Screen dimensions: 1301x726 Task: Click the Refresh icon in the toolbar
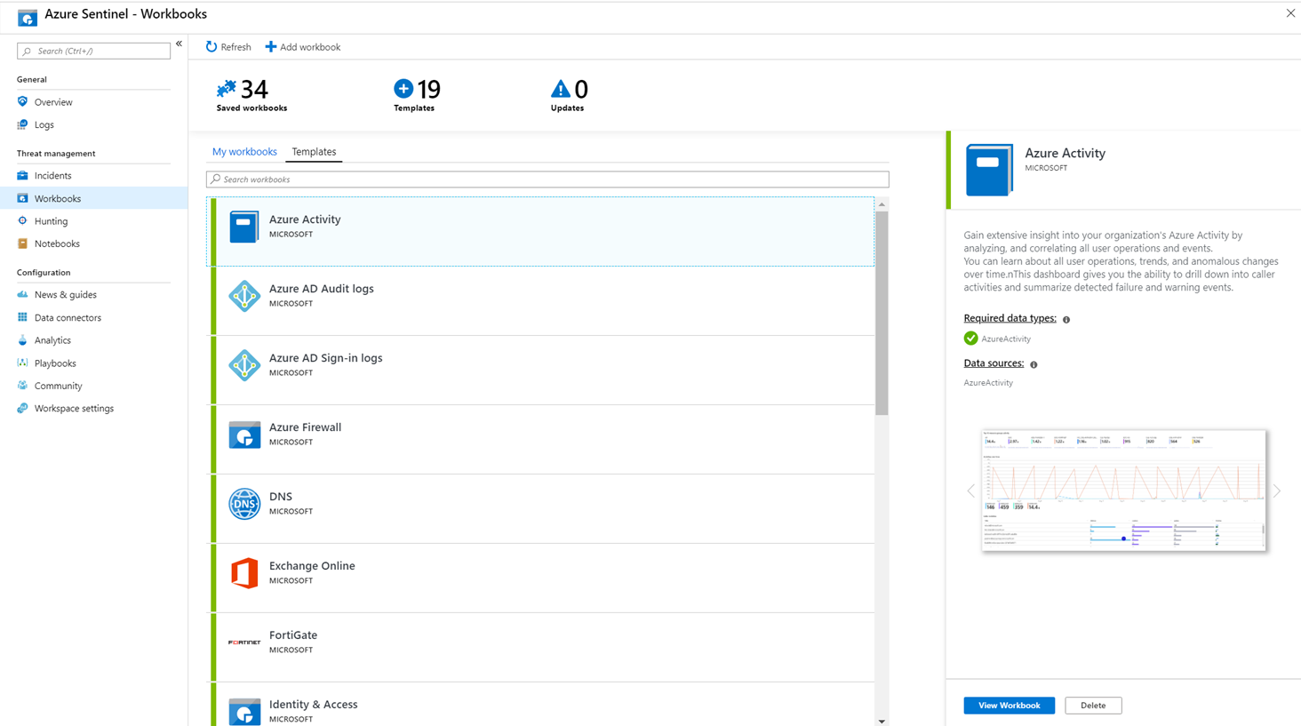[x=212, y=47]
